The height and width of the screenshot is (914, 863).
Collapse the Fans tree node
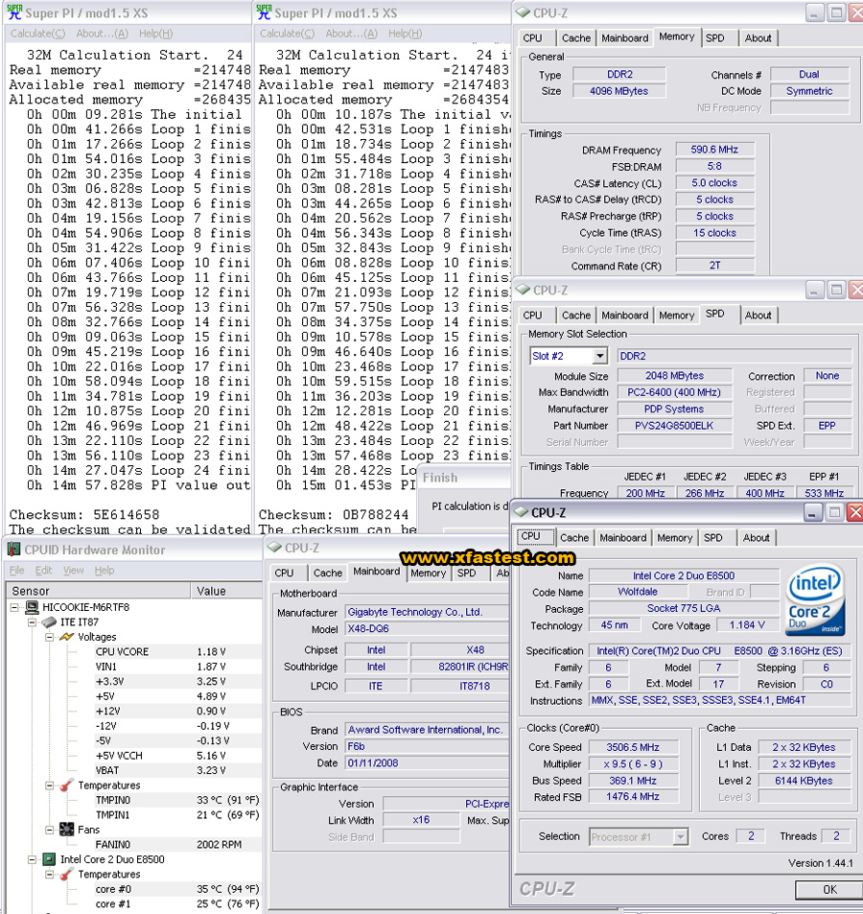pos(50,830)
